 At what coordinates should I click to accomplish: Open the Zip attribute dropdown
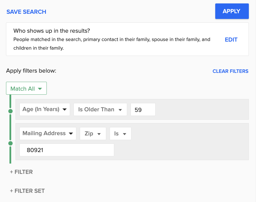93,133
